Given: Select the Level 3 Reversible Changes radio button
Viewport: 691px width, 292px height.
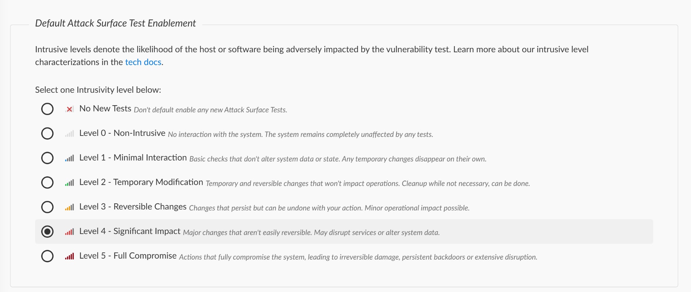Looking at the screenshot, I should [47, 207].
